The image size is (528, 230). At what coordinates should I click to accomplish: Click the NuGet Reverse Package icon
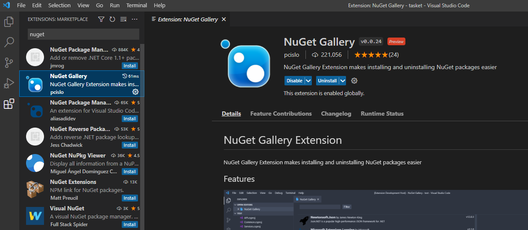tap(35, 137)
